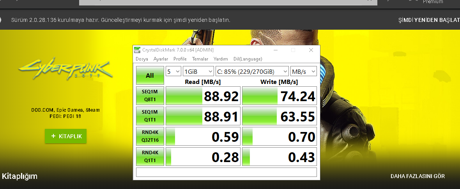Expand the test count dropdown showing 5

(173, 71)
